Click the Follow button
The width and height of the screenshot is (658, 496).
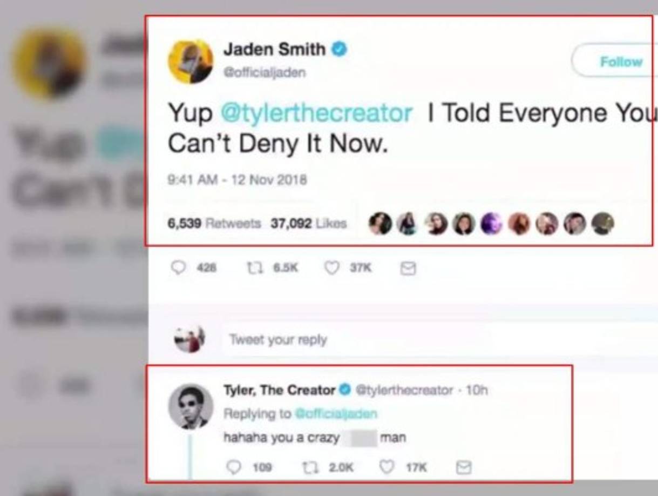614,61
